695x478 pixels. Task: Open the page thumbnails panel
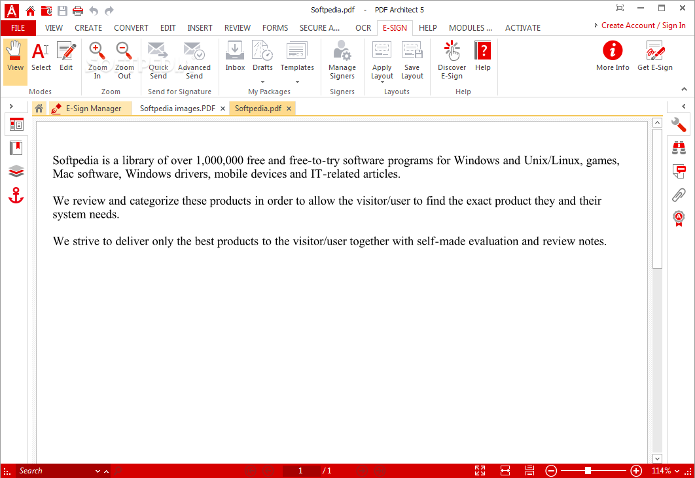click(16, 125)
